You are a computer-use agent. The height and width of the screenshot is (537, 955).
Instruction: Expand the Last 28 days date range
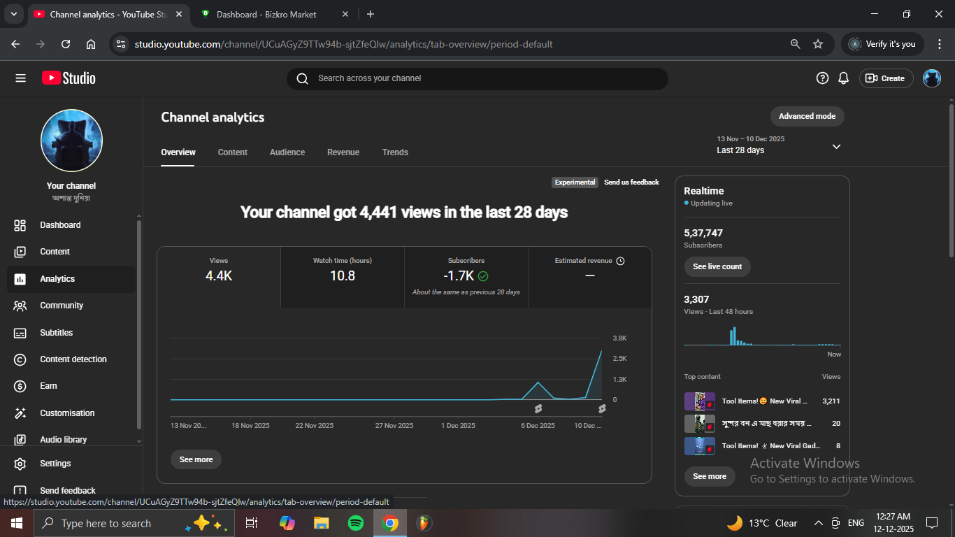click(836, 146)
